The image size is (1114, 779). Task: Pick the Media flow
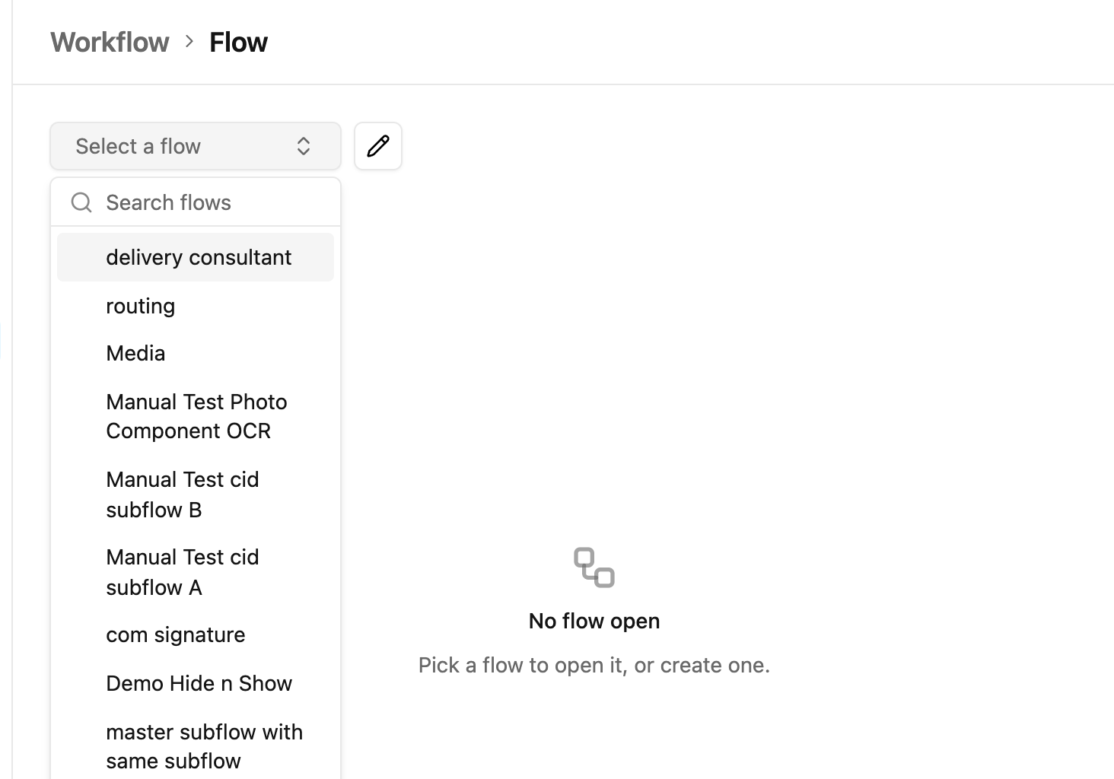point(196,353)
